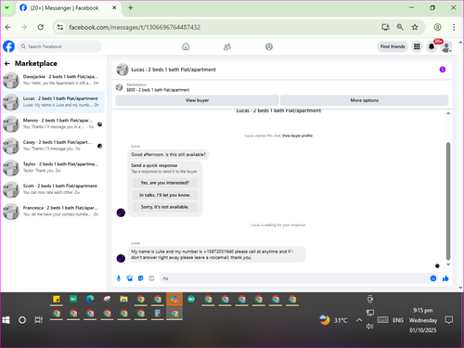Click the chat scroll-up arrow
The height and width of the screenshot is (348, 464).
pyautogui.click(x=448, y=113)
